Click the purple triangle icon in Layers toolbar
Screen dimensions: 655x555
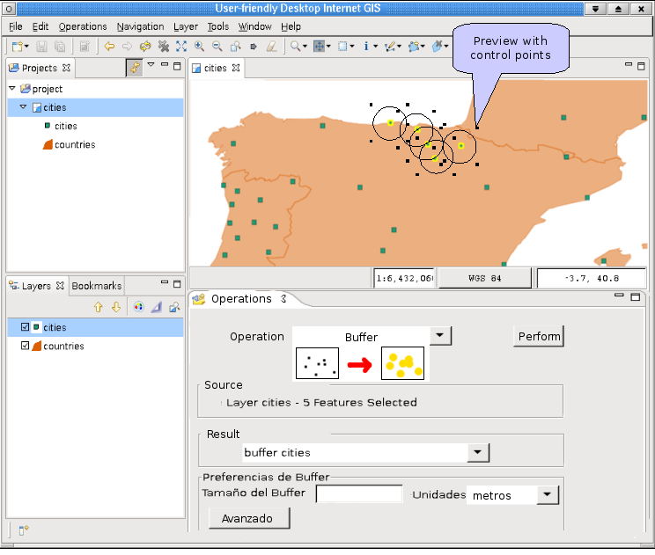[x=157, y=308]
